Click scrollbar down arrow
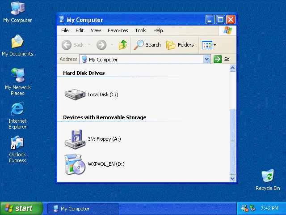Viewport: 286px width, 215px height. tap(232, 178)
